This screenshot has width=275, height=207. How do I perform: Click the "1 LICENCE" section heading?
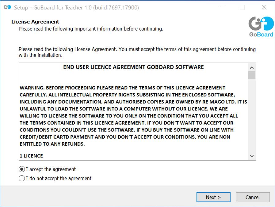31,156
